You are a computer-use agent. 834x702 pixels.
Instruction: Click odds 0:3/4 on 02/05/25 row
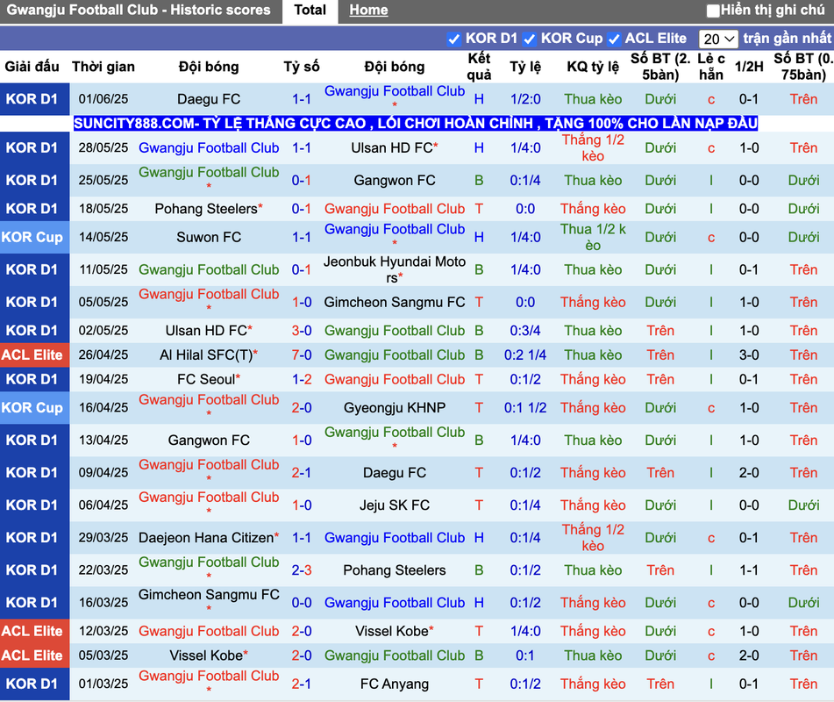525,331
